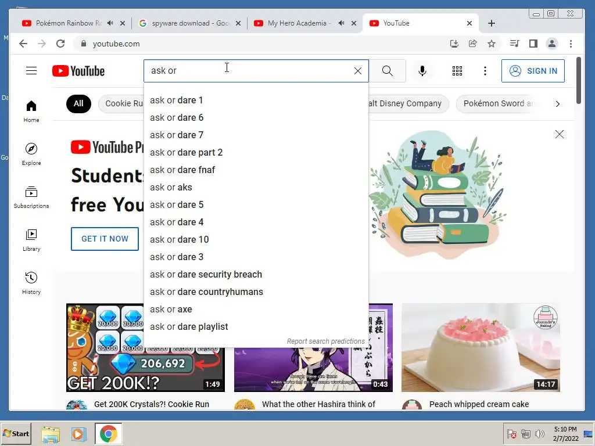Click the magnifying glass search button
This screenshot has width=595, height=446.
387,71
